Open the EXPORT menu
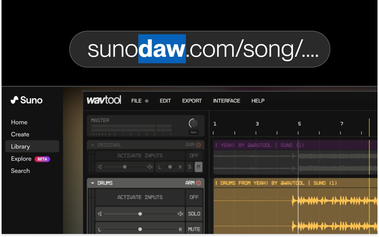Screen dimensions: 379x237 pos(192,101)
